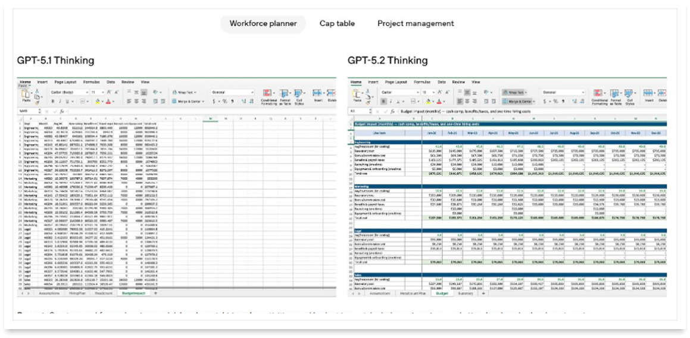The width and height of the screenshot is (690, 338).
Task: Click Format as Table icon in GPT-5.1 spreadsheet
Action: pyautogui.click(x=284, y=93)
